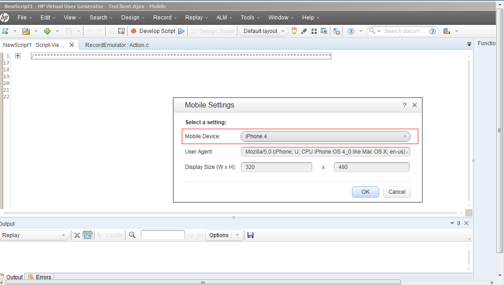The image size is (504, 285).
Task: Toggle word wrap in the Output pane
Action: (x=88, y=235)
